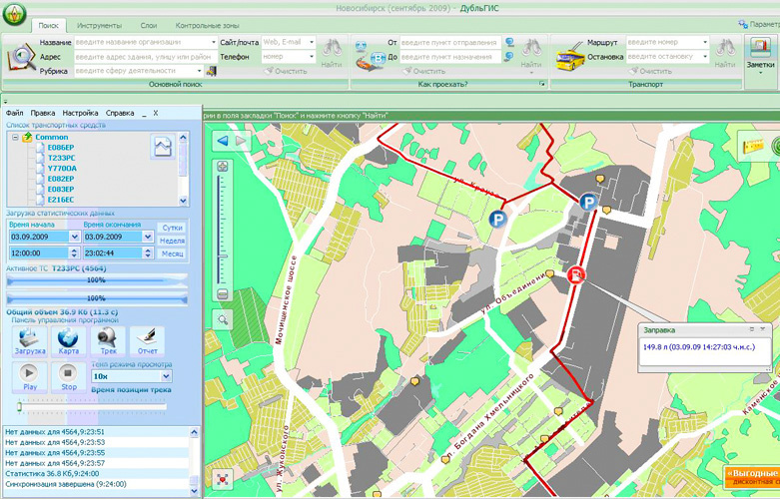The height and width of the screenshot is (499, 780).
Task: Open the playback speed 10x dropdown
Action: (166, 376)
